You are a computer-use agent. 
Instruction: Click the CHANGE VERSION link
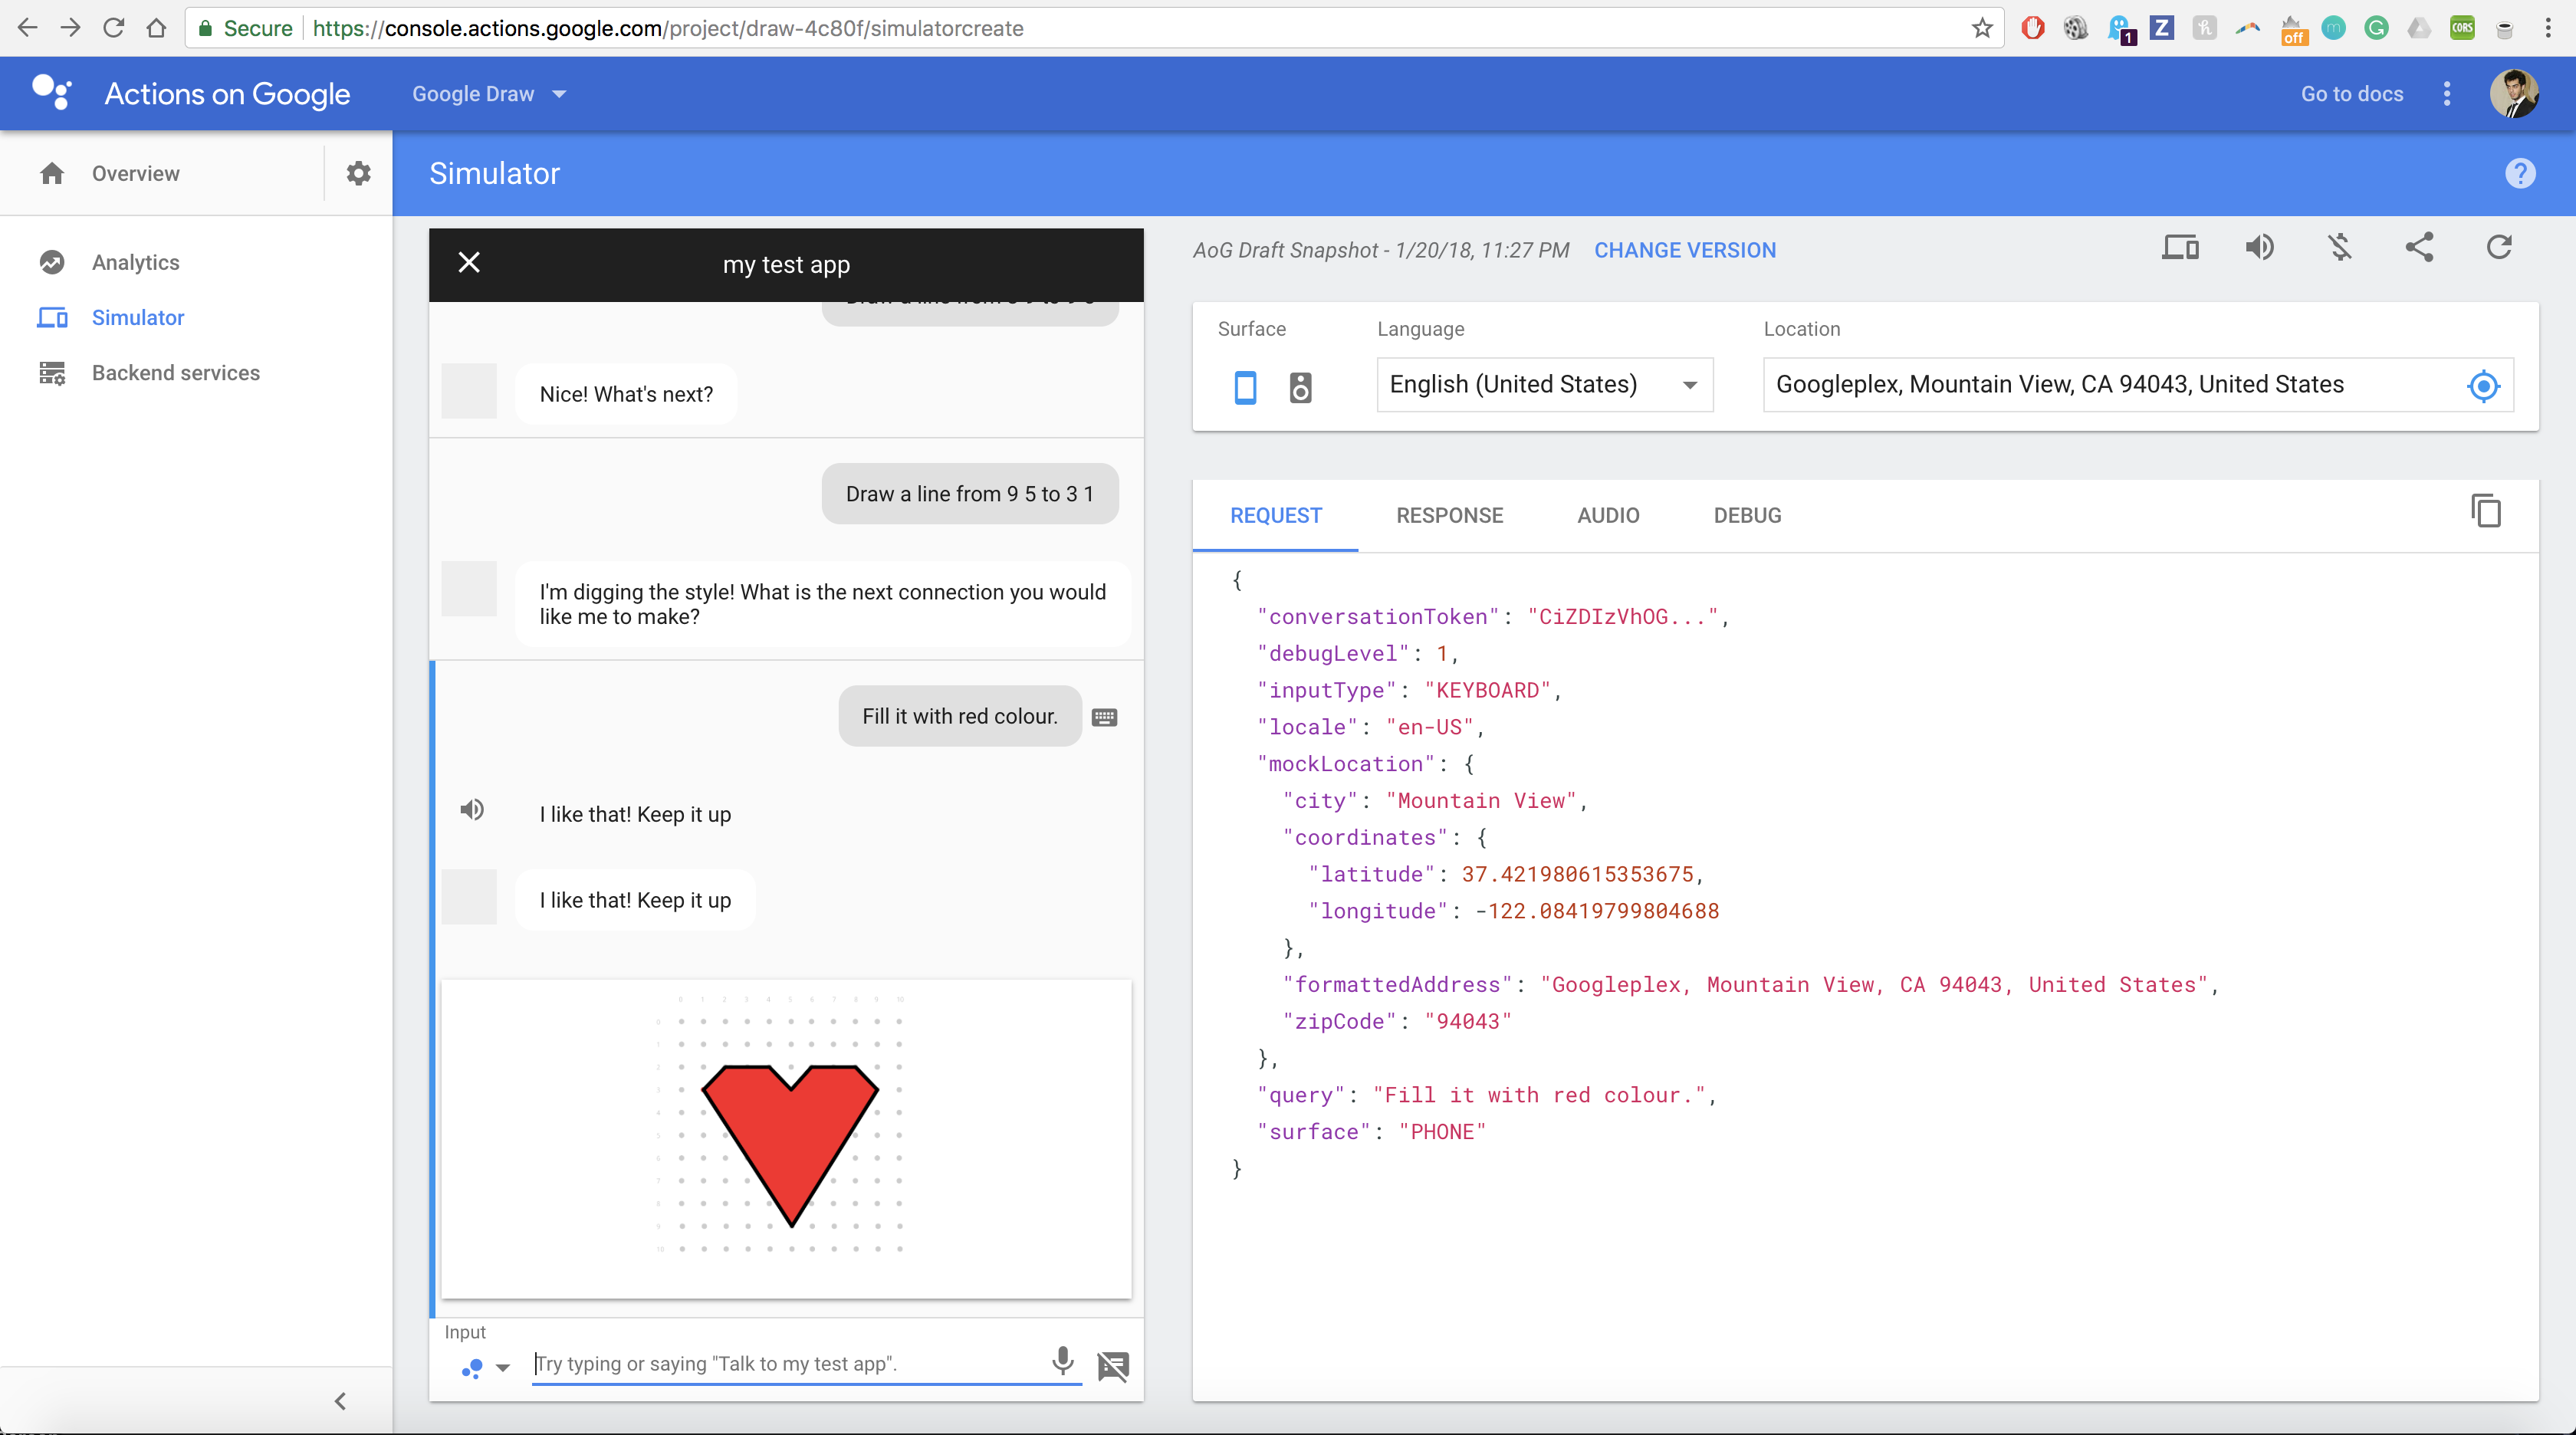[1685, 250]
